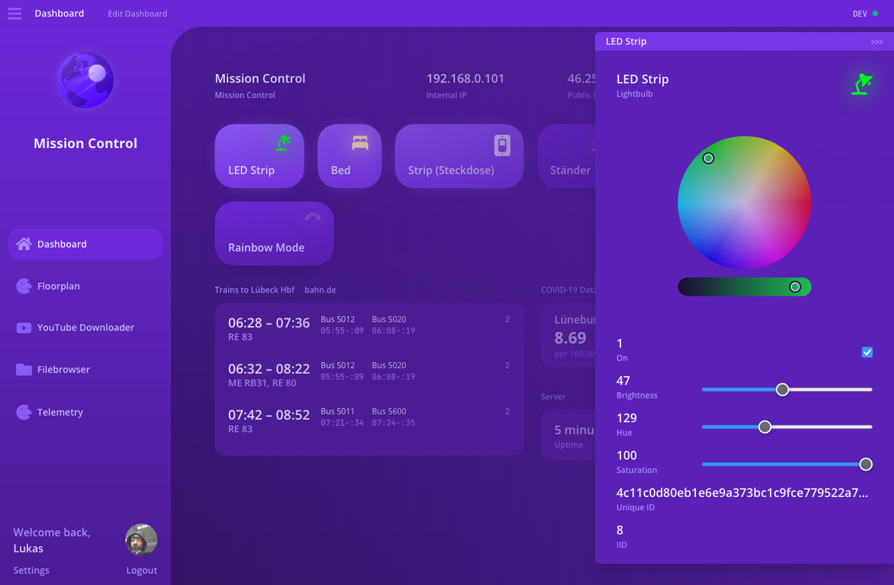This screenshot has height=585, width=894.
Task: Click the Filebrowser folder icon
Action: click(x=24, y=369)
